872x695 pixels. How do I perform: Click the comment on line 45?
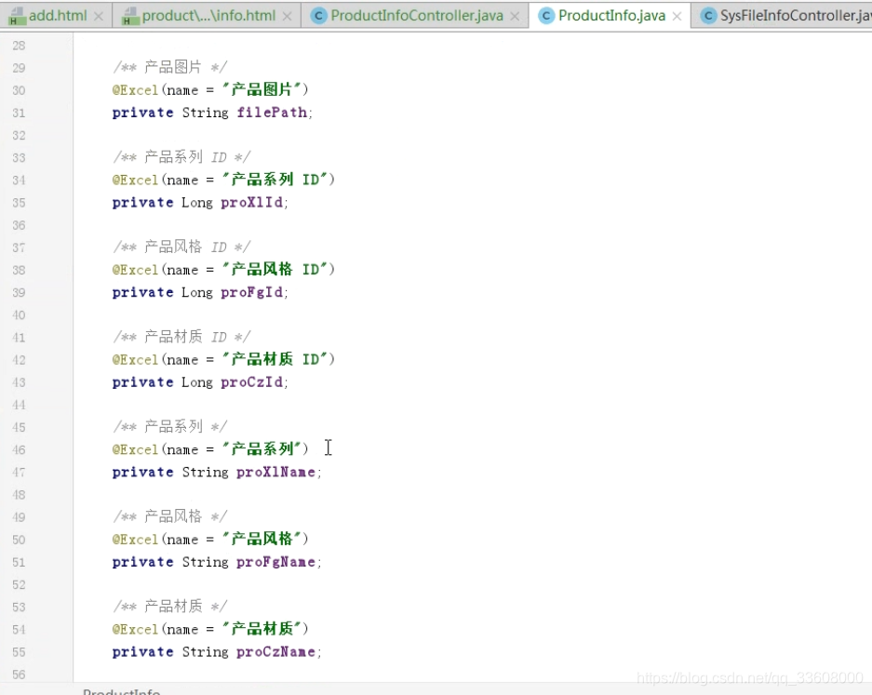click(170, 427)
